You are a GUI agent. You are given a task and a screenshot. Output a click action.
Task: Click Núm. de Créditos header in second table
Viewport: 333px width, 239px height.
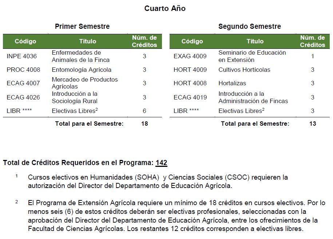pyautogui.click(x=312, y=41)
